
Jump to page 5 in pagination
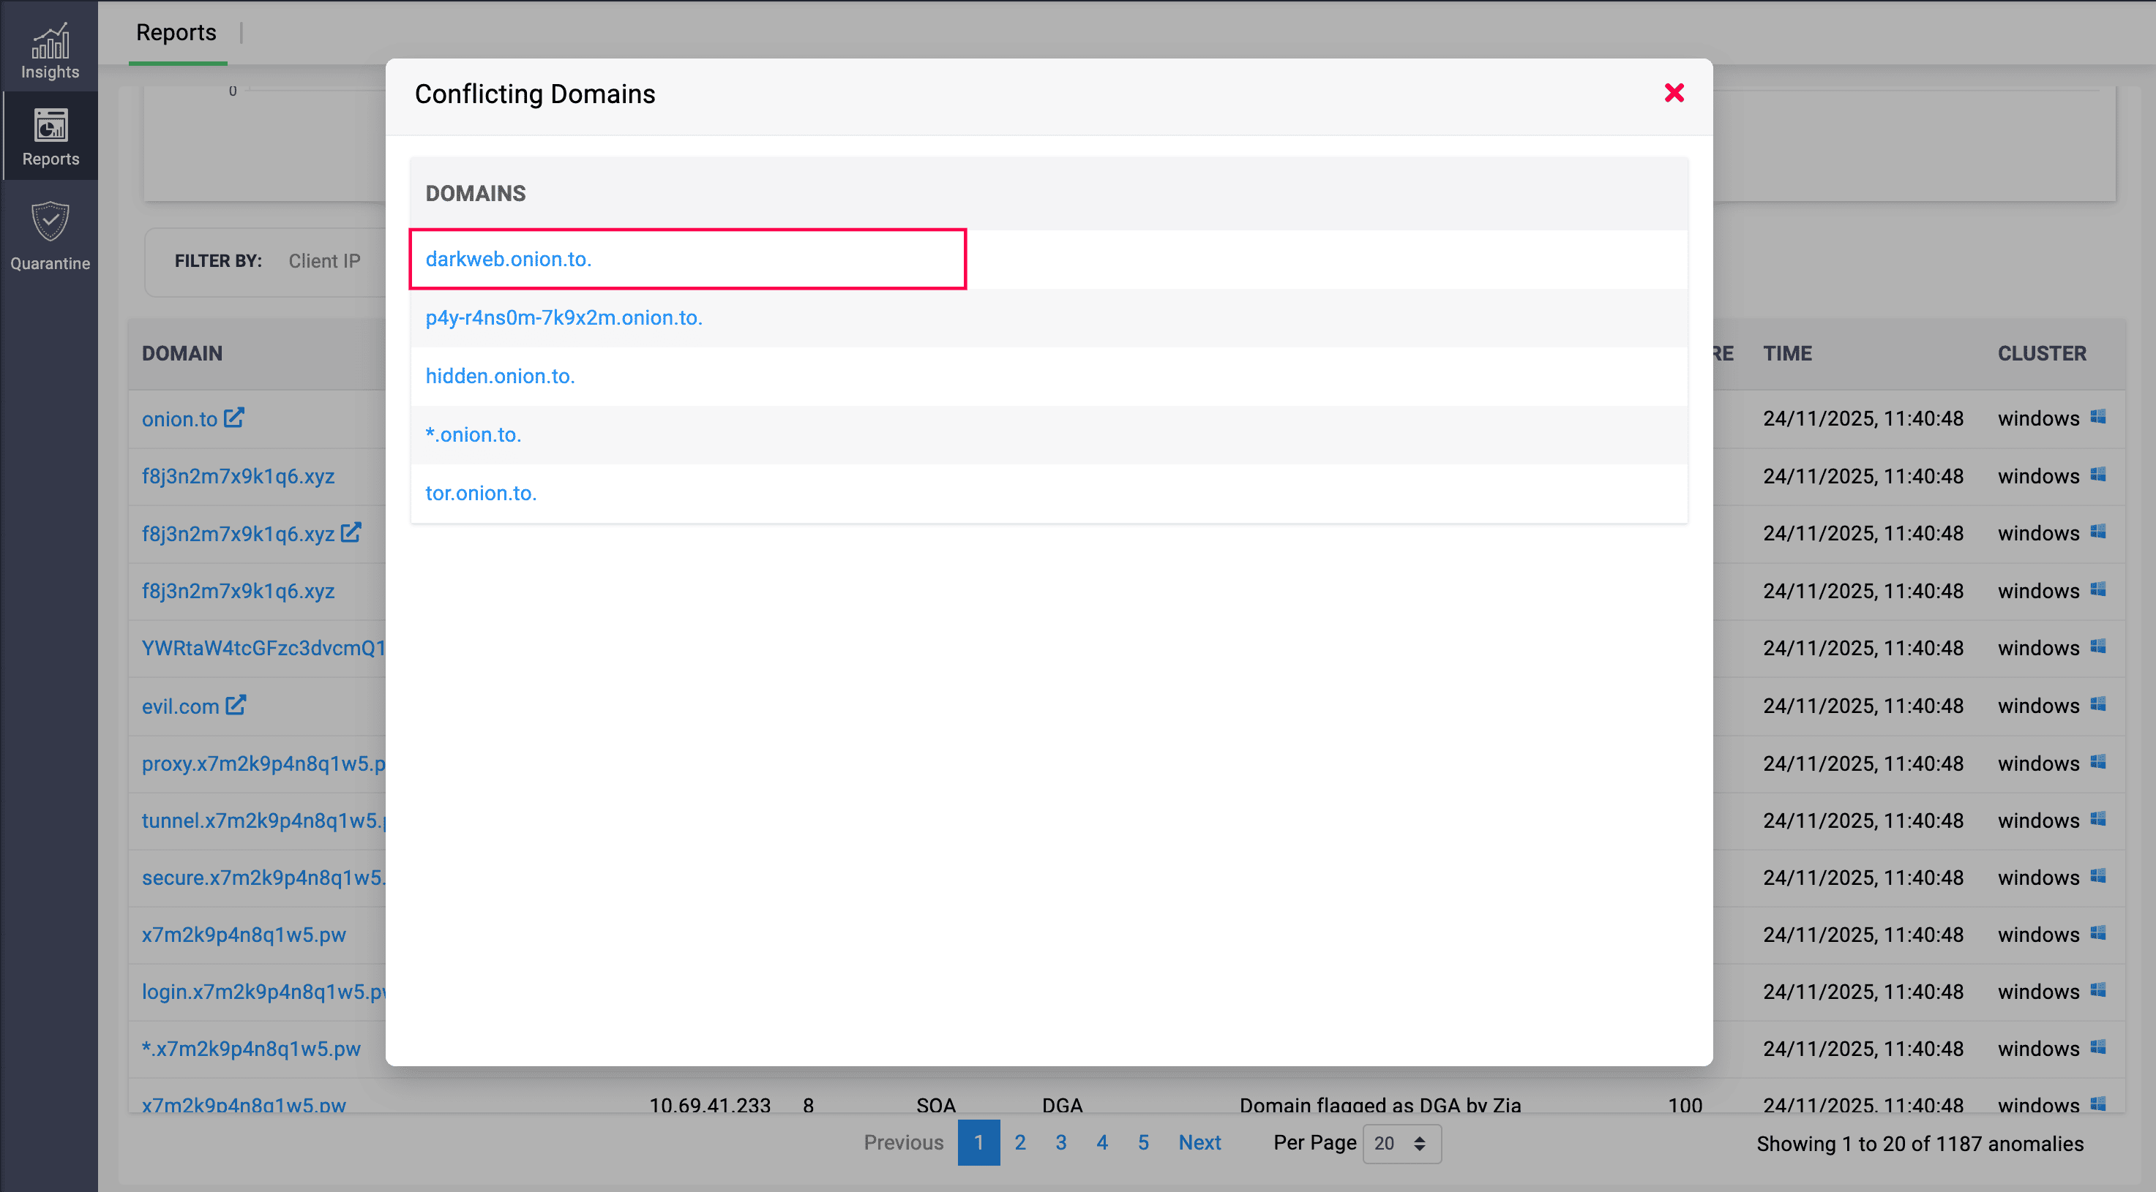pyautogui.click(x=1142, y=1143)
